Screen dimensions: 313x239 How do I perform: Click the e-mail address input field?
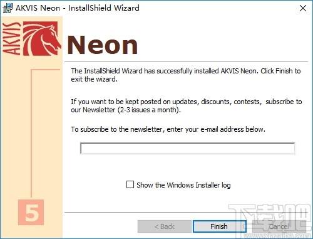pos(187,149)
